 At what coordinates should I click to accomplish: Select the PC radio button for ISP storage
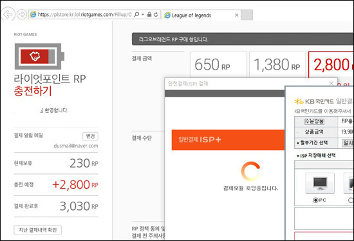coord(315,200)
